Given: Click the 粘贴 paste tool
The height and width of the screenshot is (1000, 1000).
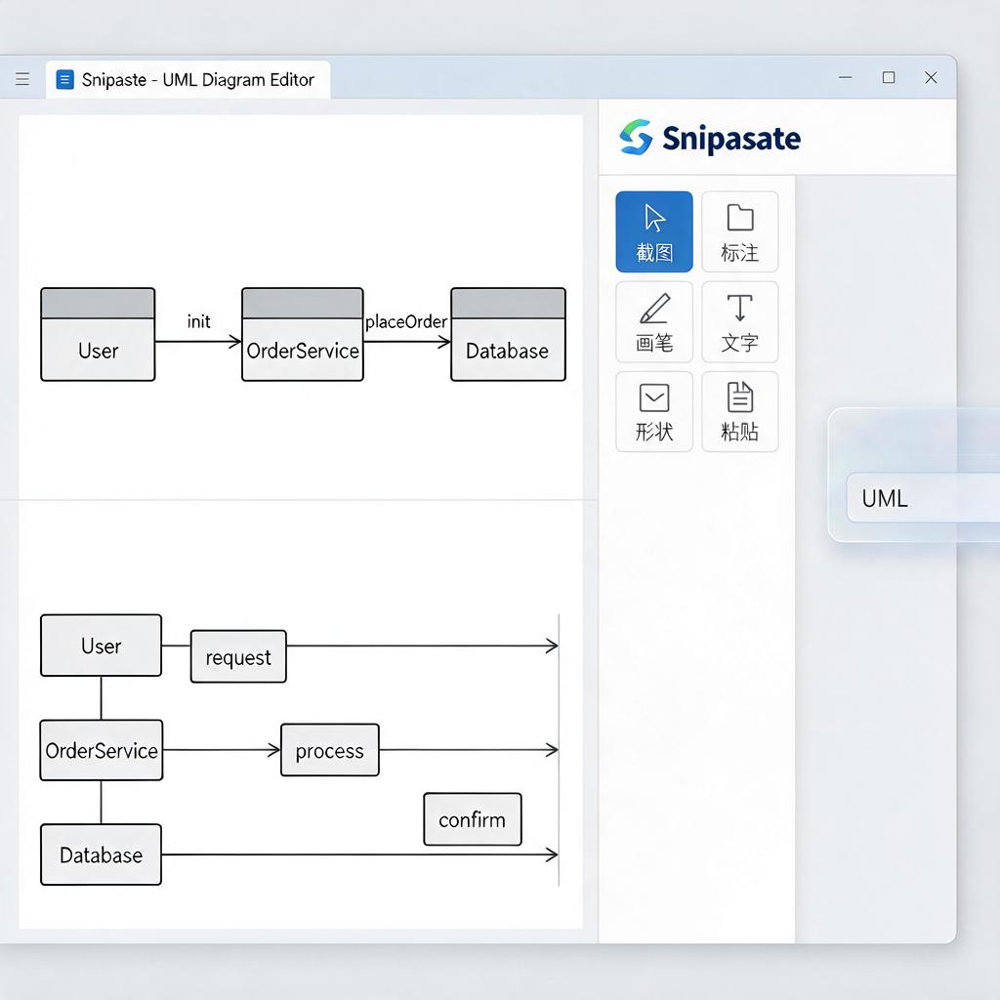Looking at the screenshot, I should tap(740, 412).
